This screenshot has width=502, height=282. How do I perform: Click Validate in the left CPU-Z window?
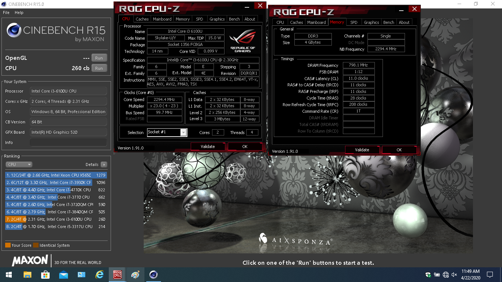click(208, 147)
